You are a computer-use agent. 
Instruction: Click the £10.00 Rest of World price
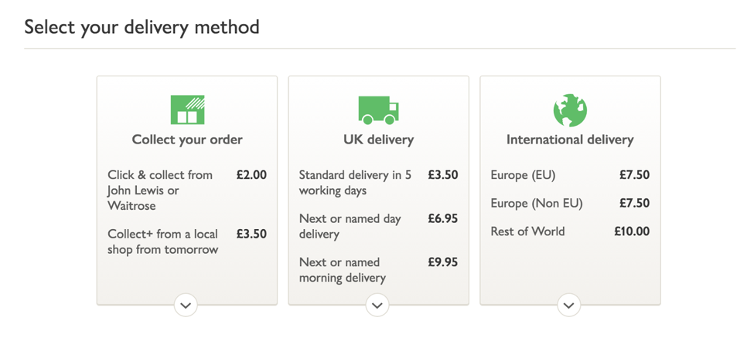click(x=632, y=231)
